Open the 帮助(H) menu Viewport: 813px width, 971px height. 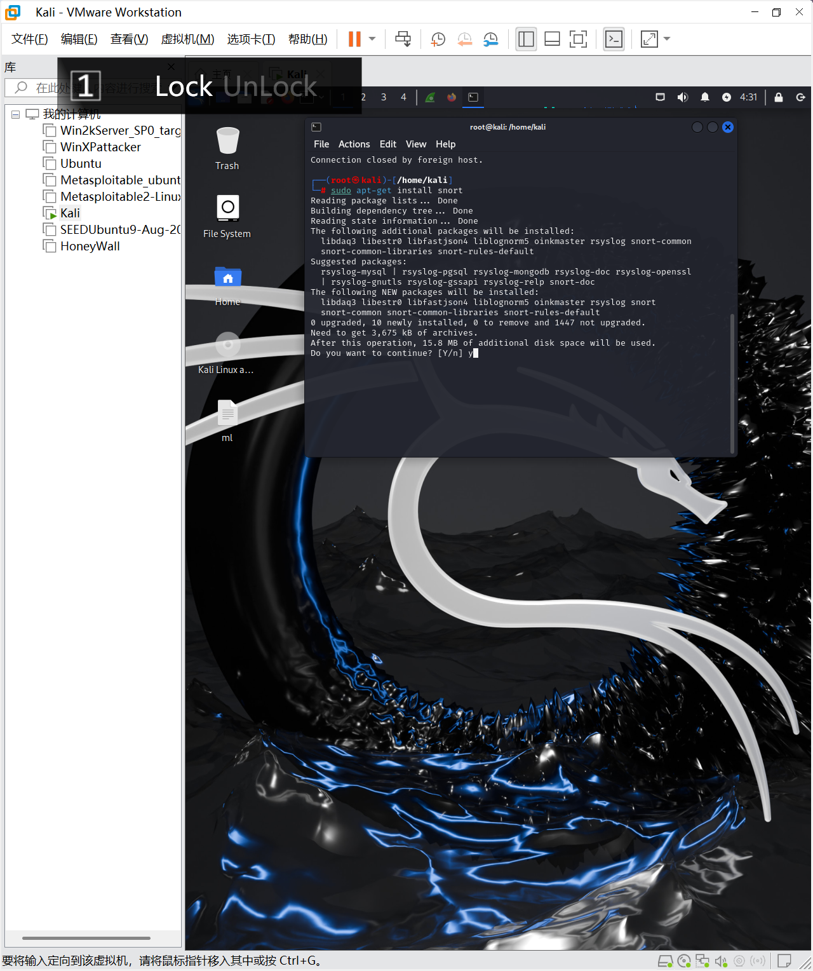pyautogui.click(x=308, y=39)
